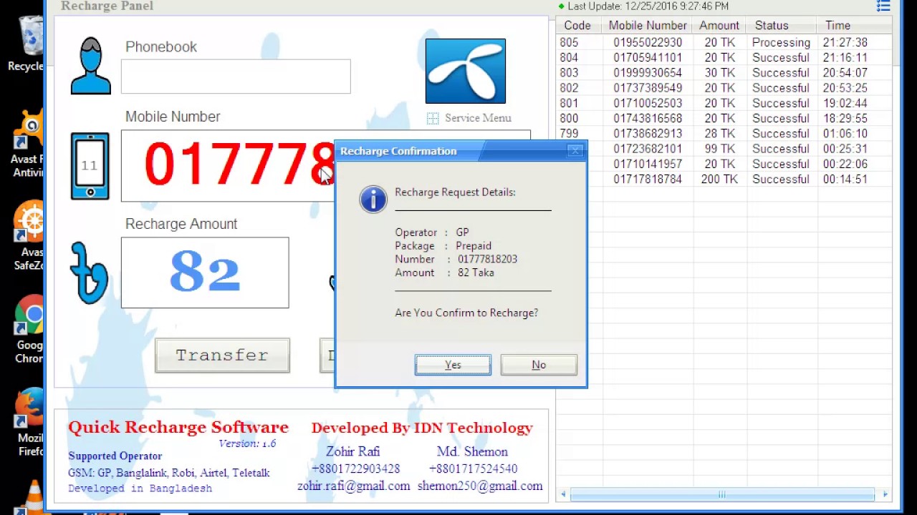
Task: Click the Code column header
Action: pos(577,26)
